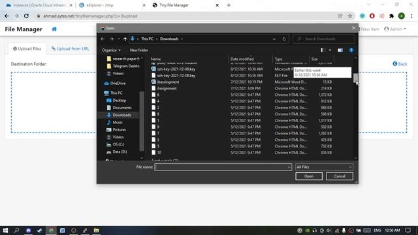Select OneDrive in navigation pane

[x=115, y=83]
